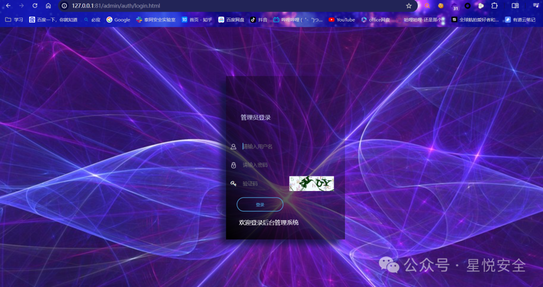Open the YouTube bookmark
The height and width of the screenshot is (287, 543).
pyautogui.click(x=342, y=20)
